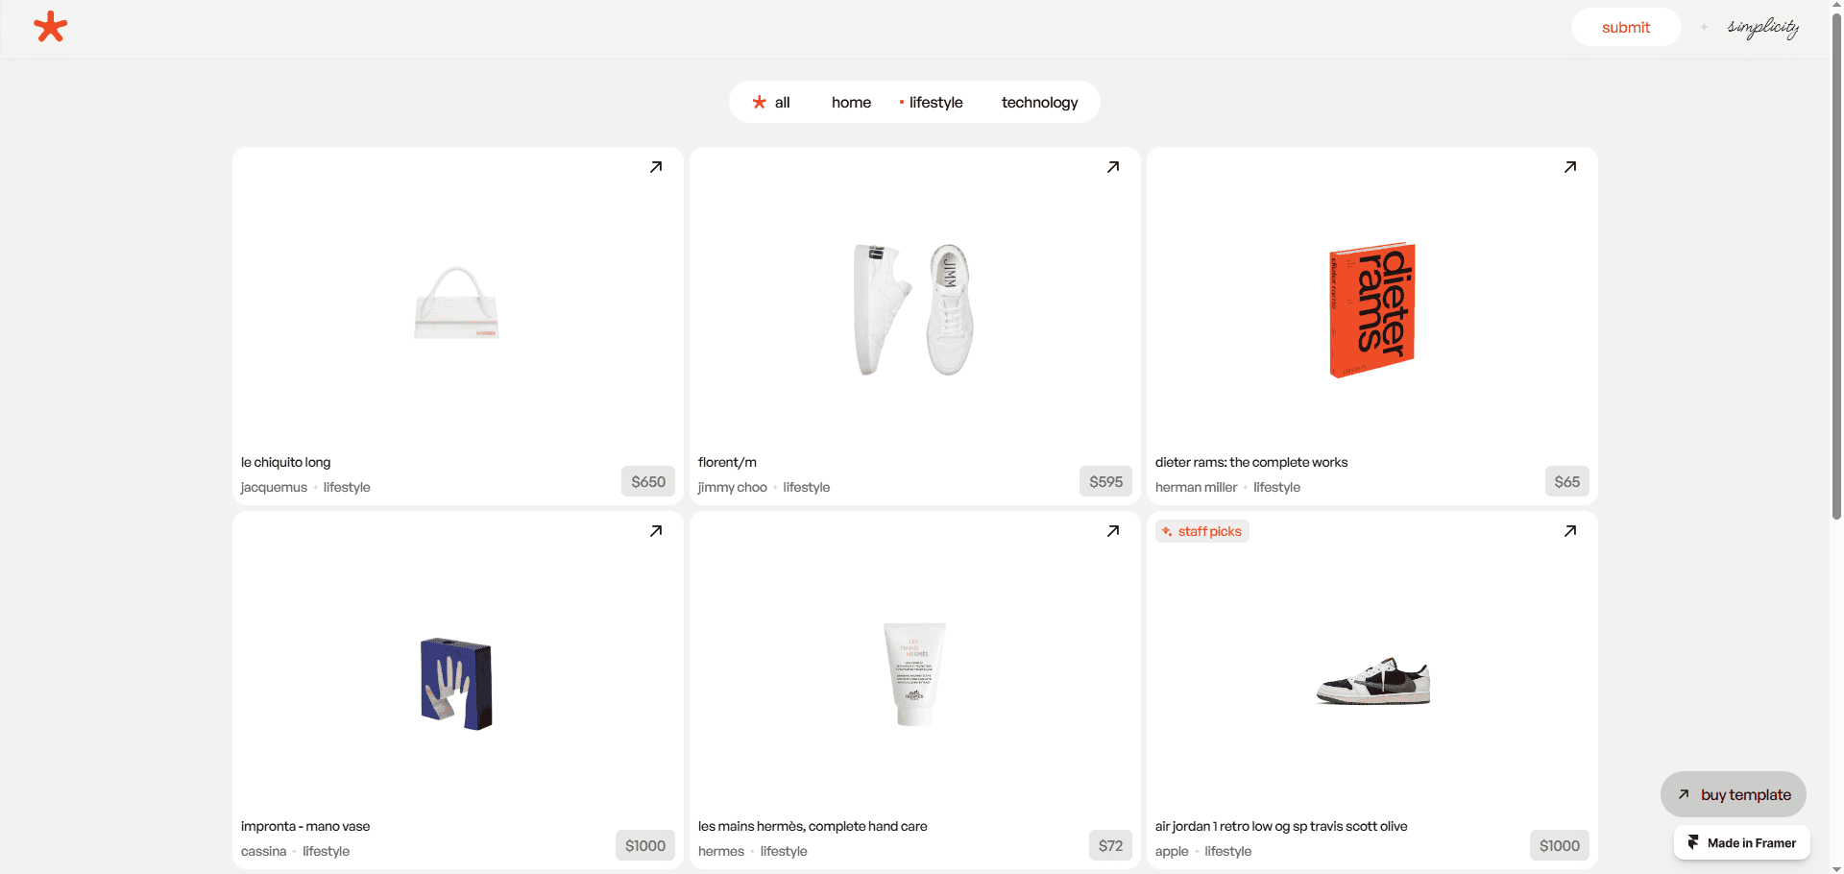Click the $595 price tag
The image size is (1844, 874).
pyautogui.click(x=1105, y=481)
